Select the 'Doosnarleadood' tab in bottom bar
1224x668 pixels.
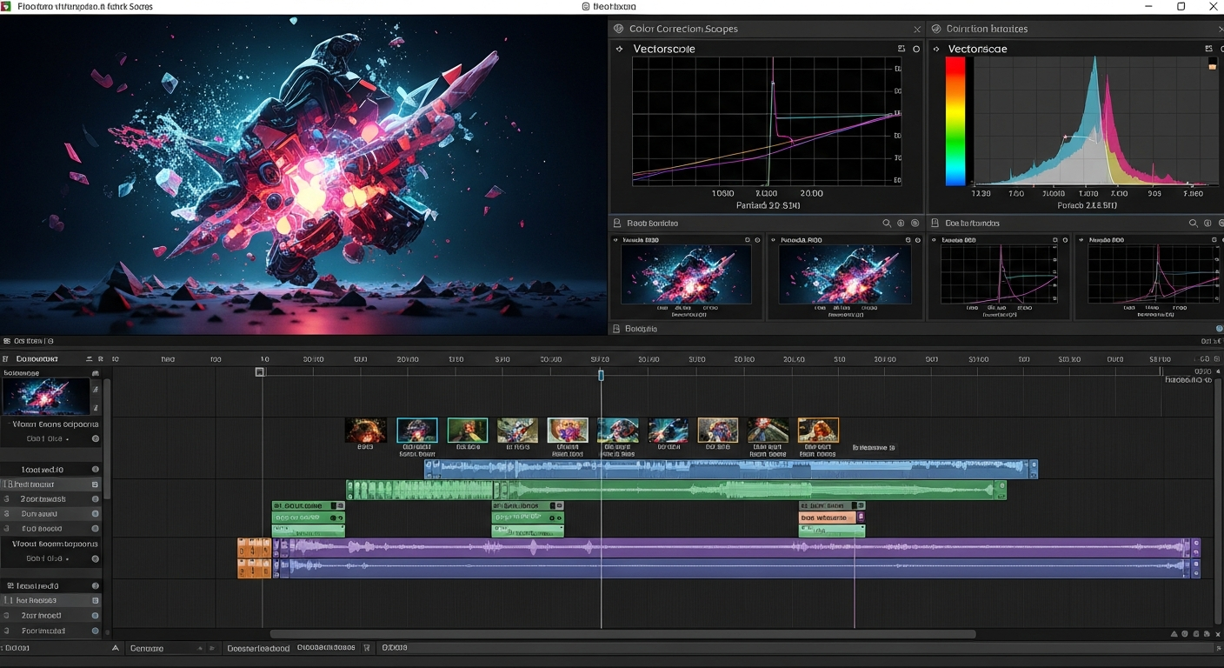tap(258, 648)
